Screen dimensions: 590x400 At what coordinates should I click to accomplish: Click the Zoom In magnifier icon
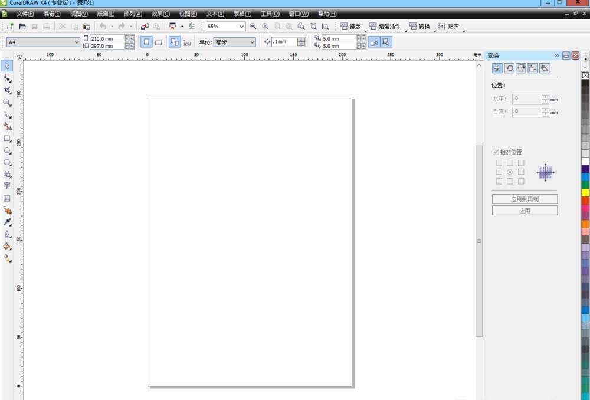[x=253, y=27]
